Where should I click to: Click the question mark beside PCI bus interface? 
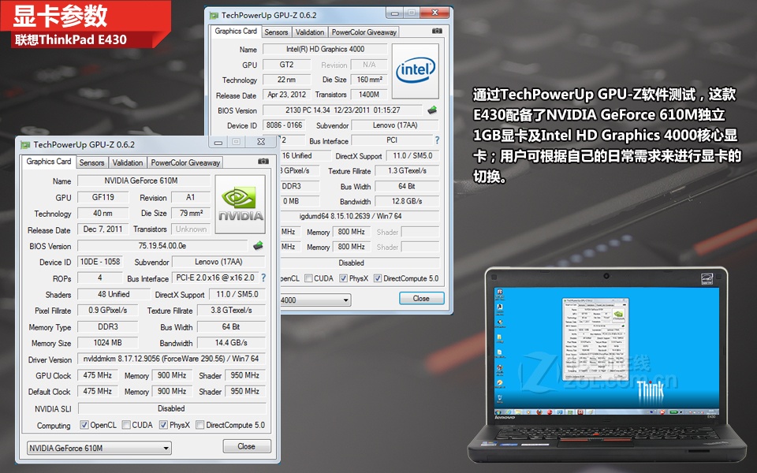tap(437, 139)
